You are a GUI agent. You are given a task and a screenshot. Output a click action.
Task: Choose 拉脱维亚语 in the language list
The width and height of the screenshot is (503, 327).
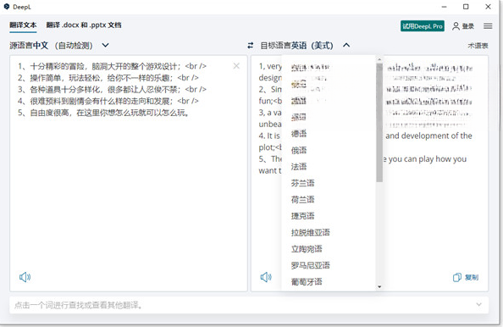pos(310,232)
